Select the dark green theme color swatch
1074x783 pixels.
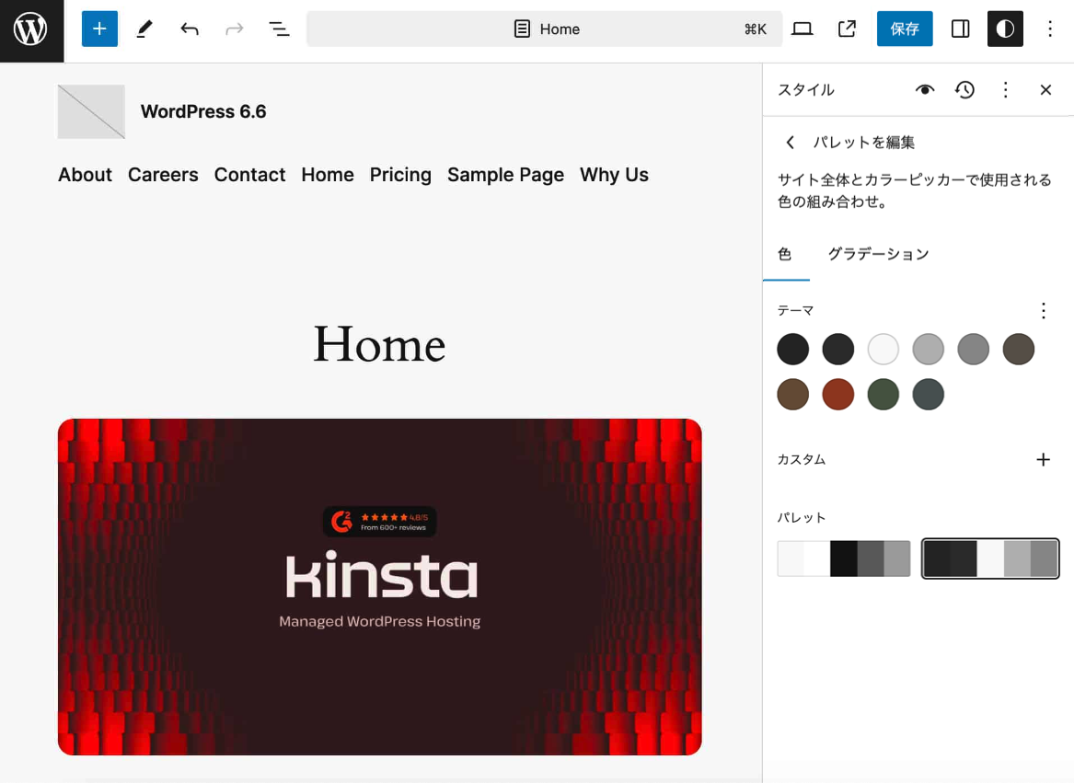883,395
